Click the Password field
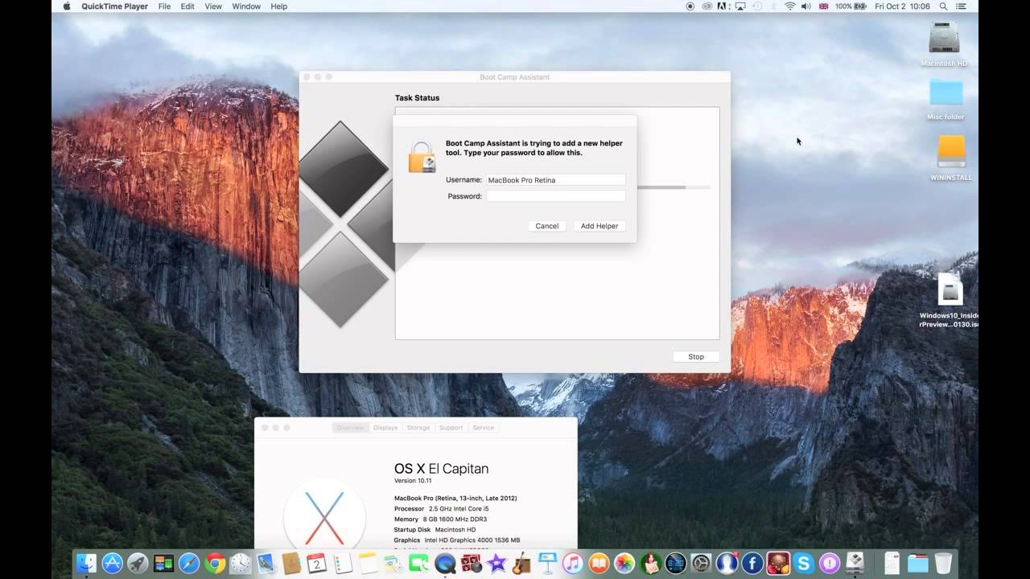 pos(555,196)
